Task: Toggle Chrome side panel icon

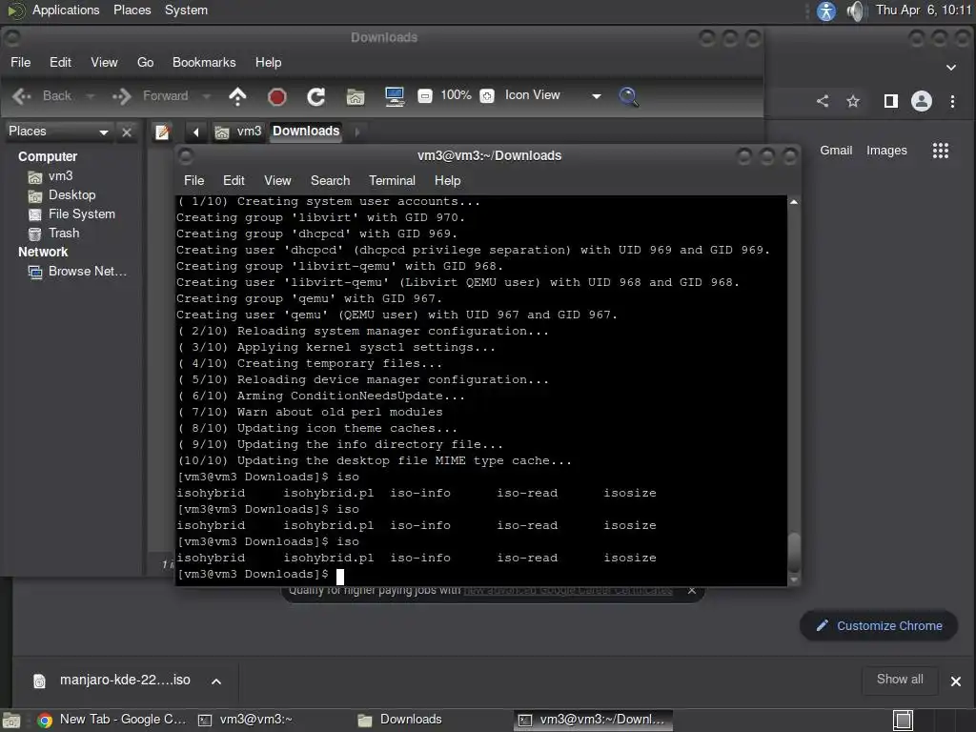Action: coord(891,101)
